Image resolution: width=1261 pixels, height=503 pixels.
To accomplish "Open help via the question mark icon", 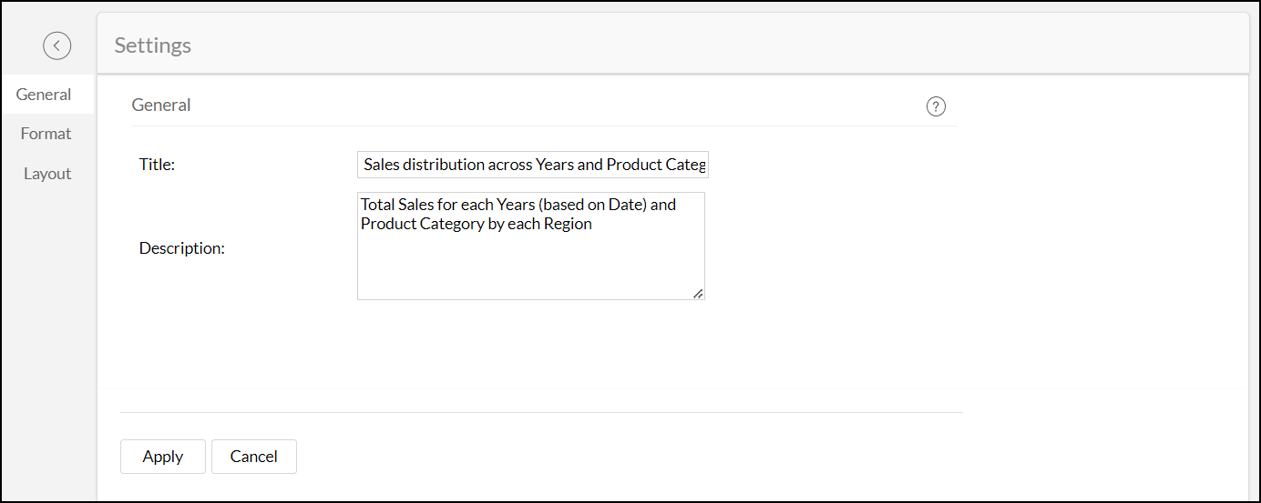I will point(936,106).
